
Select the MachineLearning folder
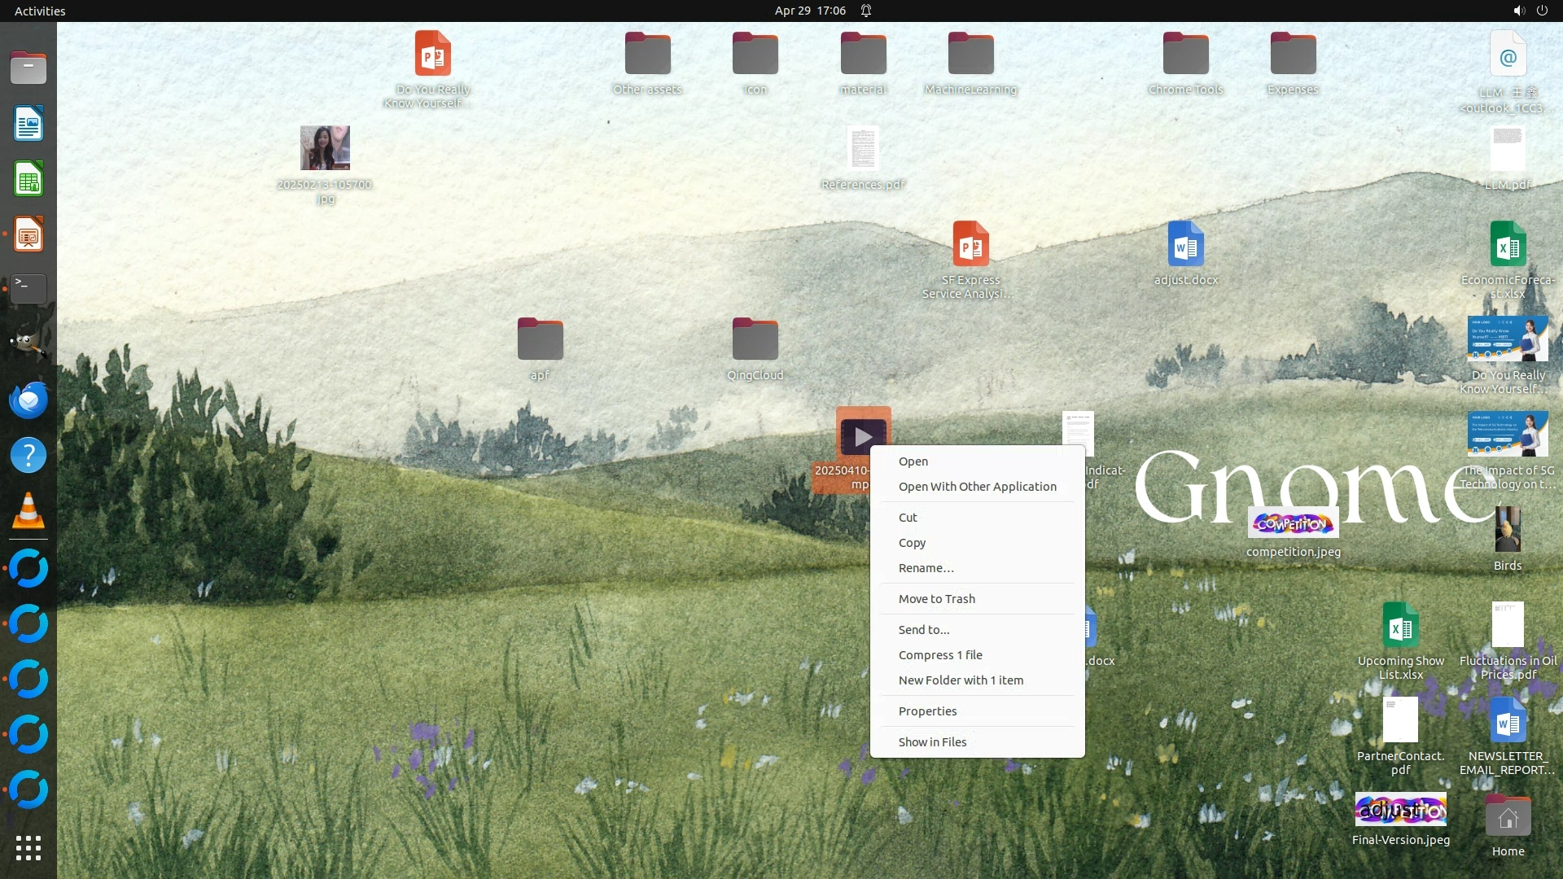click(x=970, y=54)
